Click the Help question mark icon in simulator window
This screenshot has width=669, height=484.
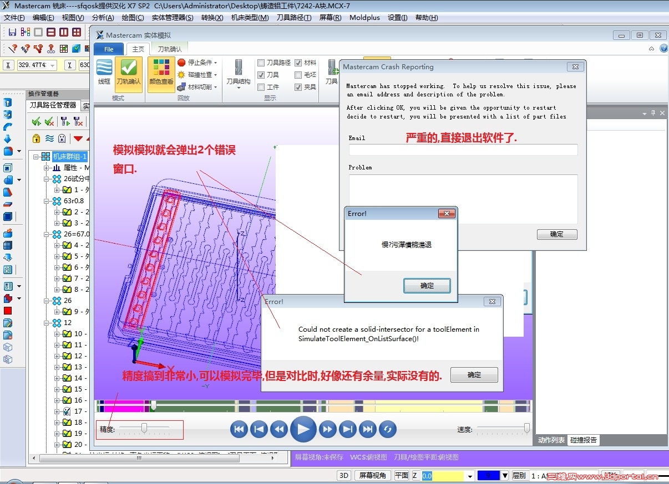663,49
